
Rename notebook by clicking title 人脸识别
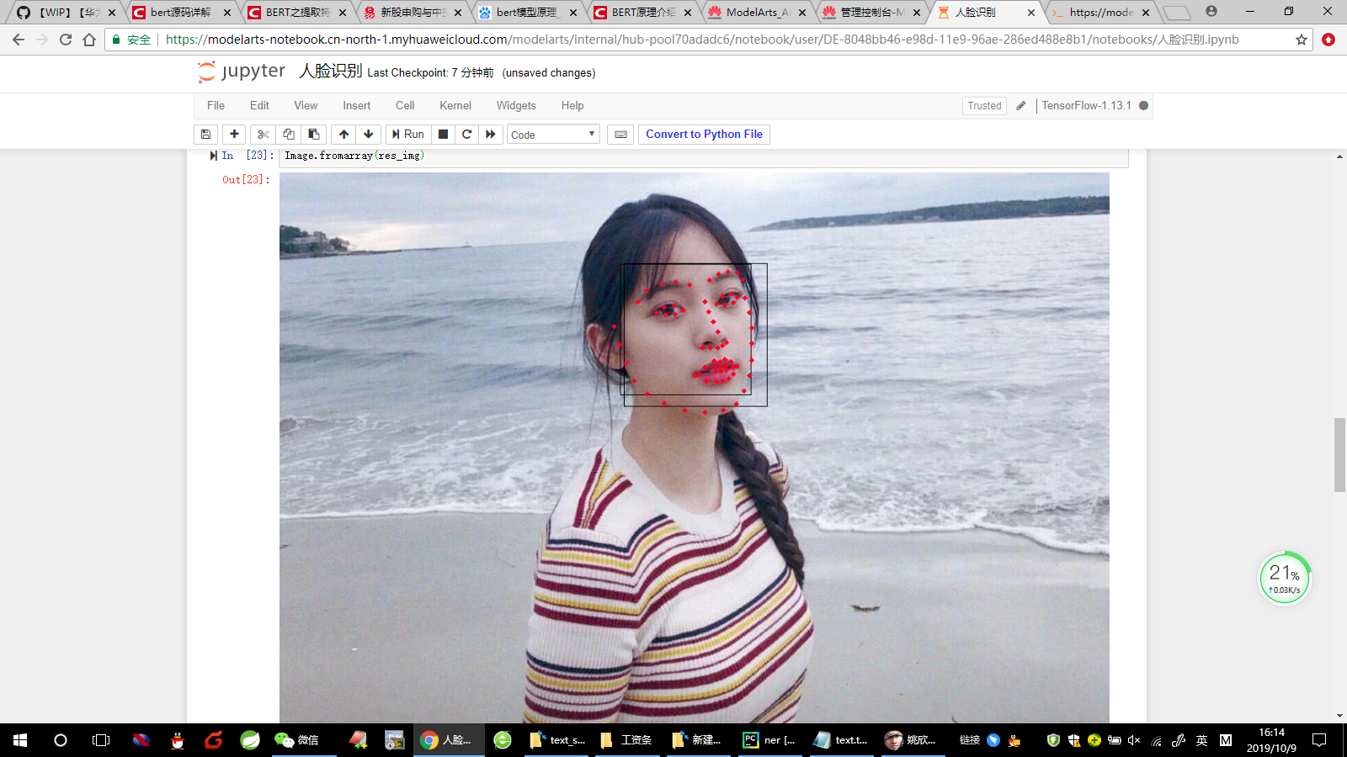331,71
